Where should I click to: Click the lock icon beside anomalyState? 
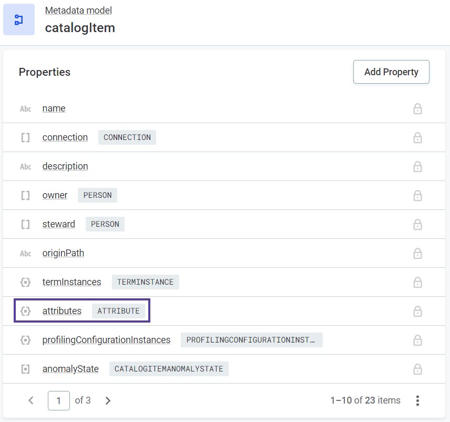point(417,369)
